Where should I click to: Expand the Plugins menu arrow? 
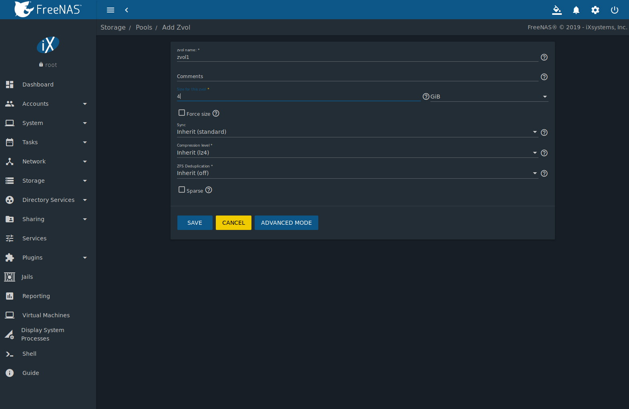[85, 258]
